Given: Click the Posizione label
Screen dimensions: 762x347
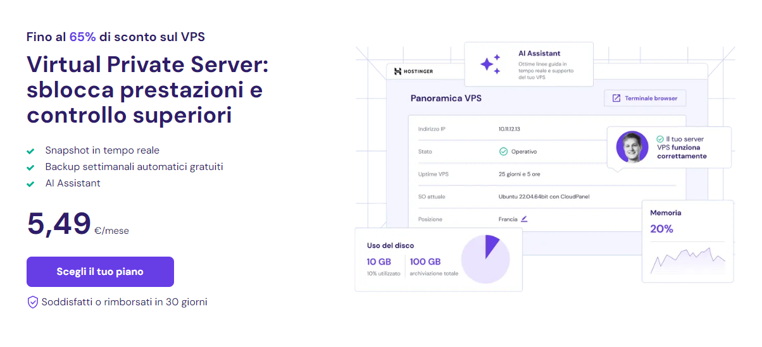Looking at the screenshot, I should pyautogui.click(x=430, y=219).
